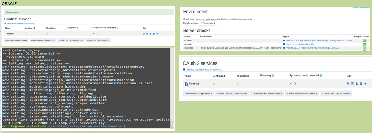372x133 pixels.
Task: Open Service provider setup instructions, Nextcloud panel
Action: click(x=204, y=70)
